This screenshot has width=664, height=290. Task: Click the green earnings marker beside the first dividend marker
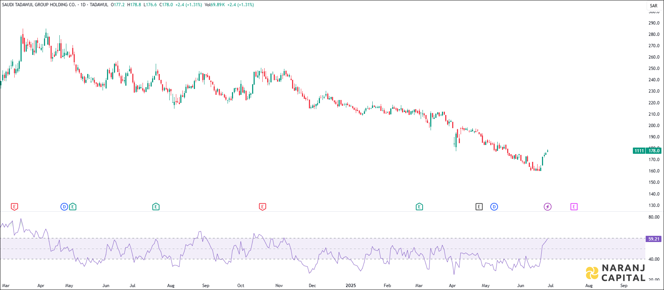tap(73, 207)
